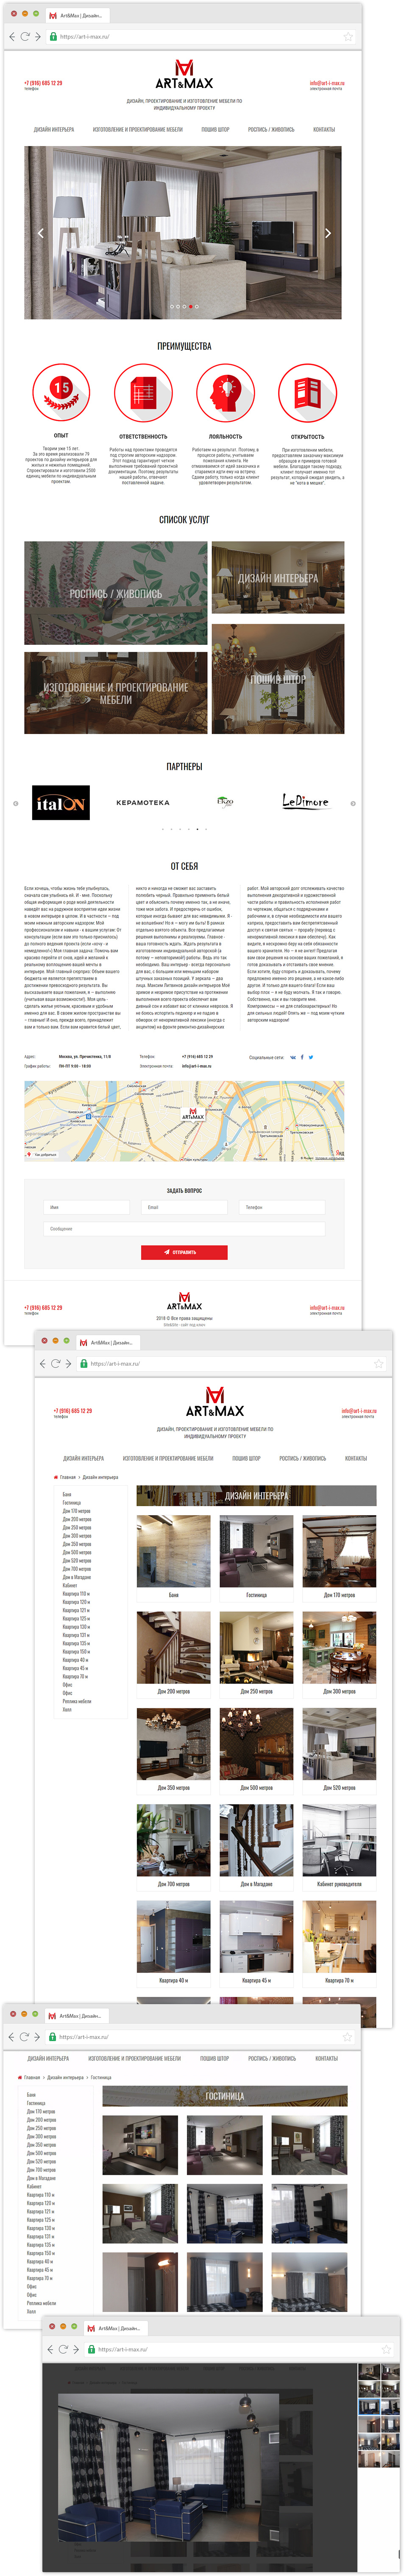Focus the Имя field in the question form
The width and height of the screenshot is (404, 2576).
tap(87, 1207)
